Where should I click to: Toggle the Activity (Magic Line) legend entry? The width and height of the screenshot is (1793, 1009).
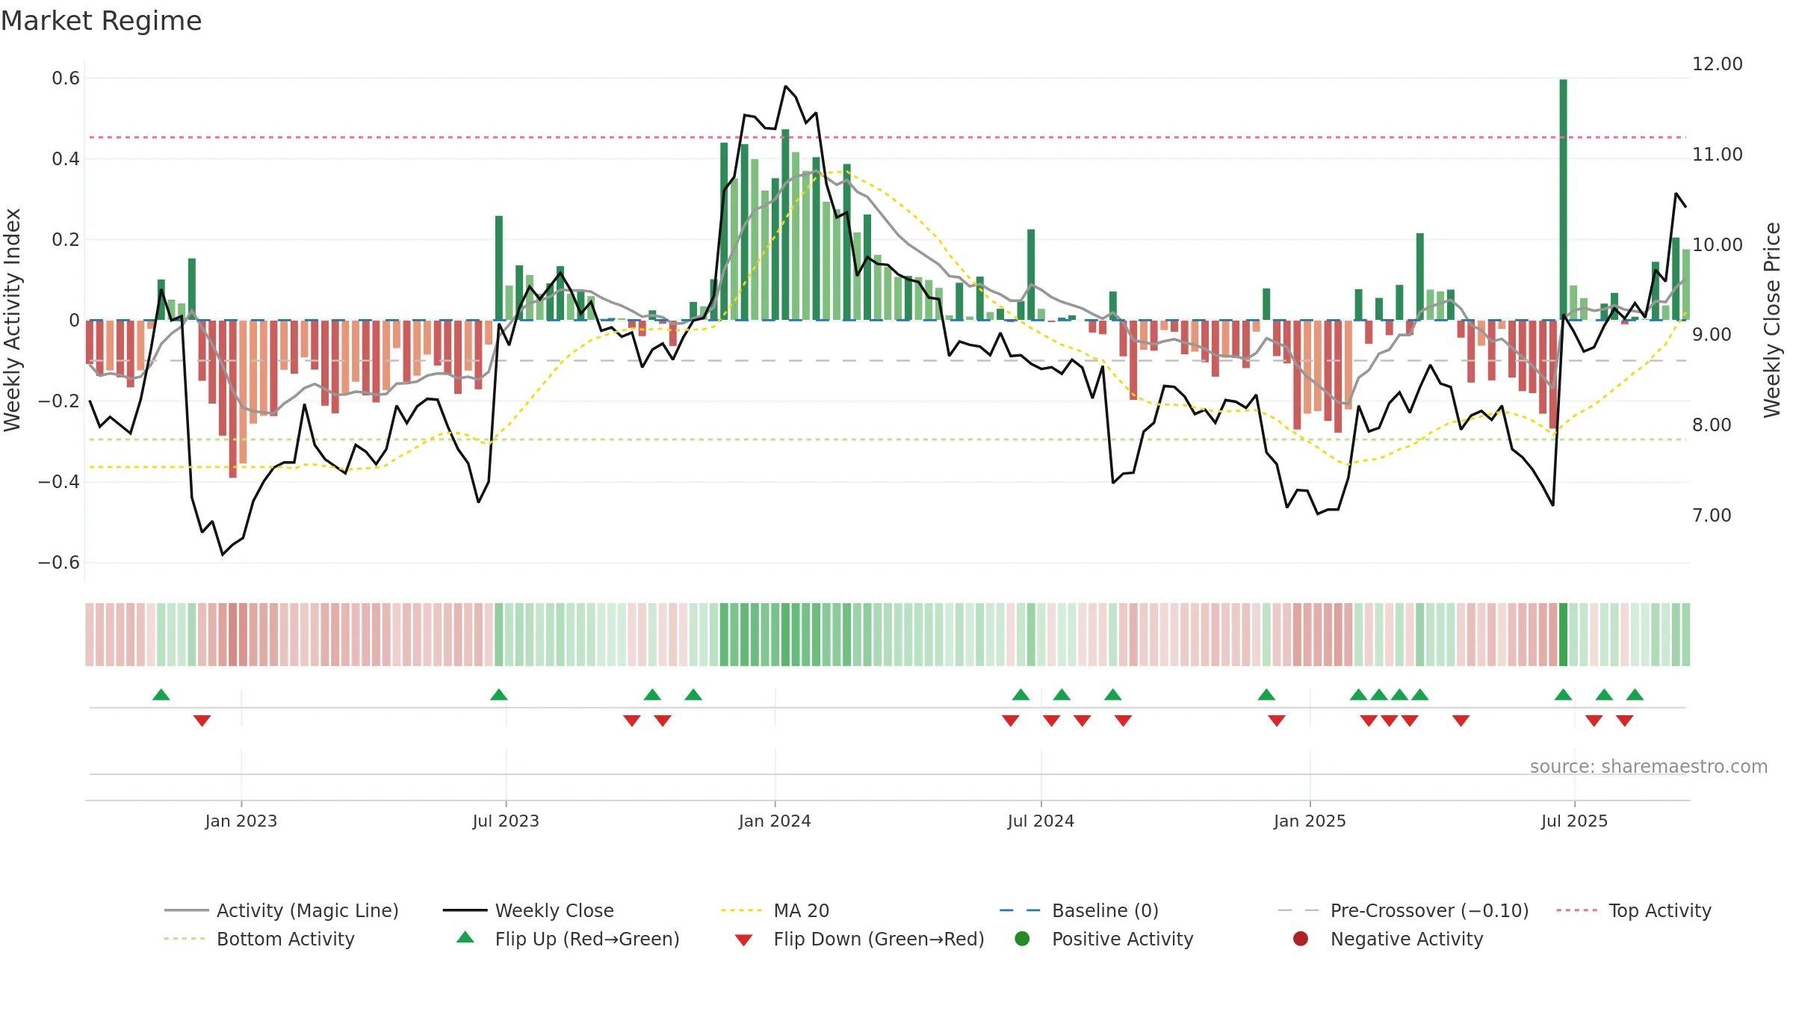tap(282, 910)
